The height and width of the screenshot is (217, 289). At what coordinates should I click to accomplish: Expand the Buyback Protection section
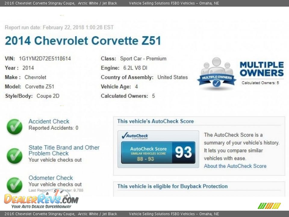(172, 186)
